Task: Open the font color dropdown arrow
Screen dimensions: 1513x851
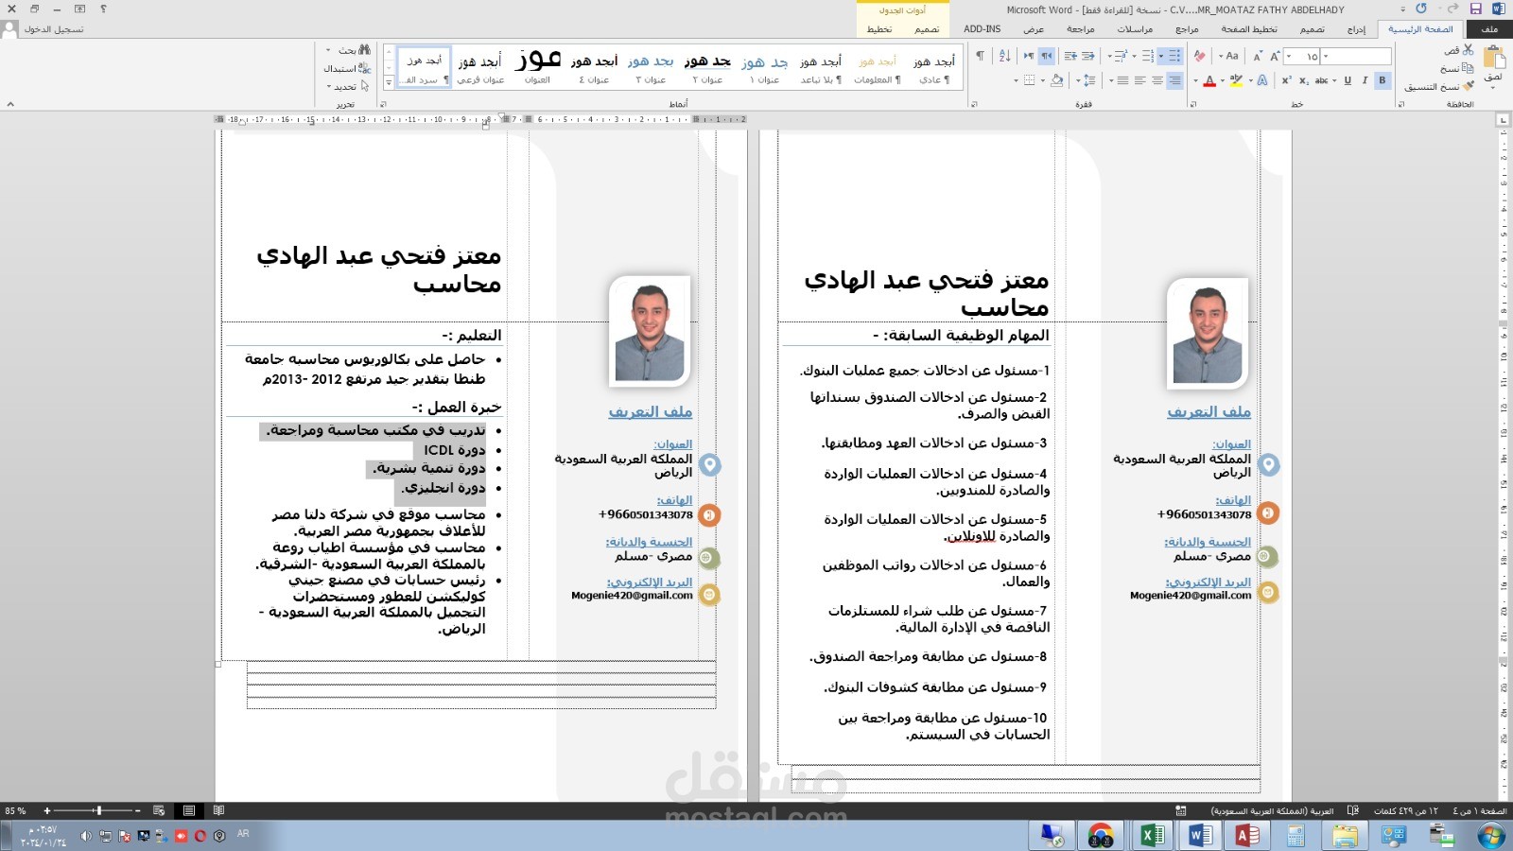Action: coord(1196,81)
